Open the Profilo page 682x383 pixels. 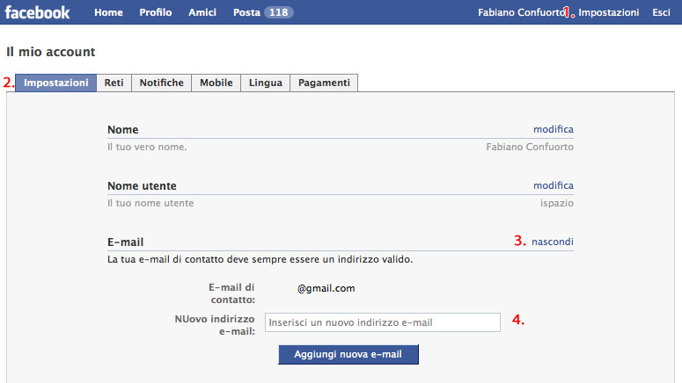156,13
